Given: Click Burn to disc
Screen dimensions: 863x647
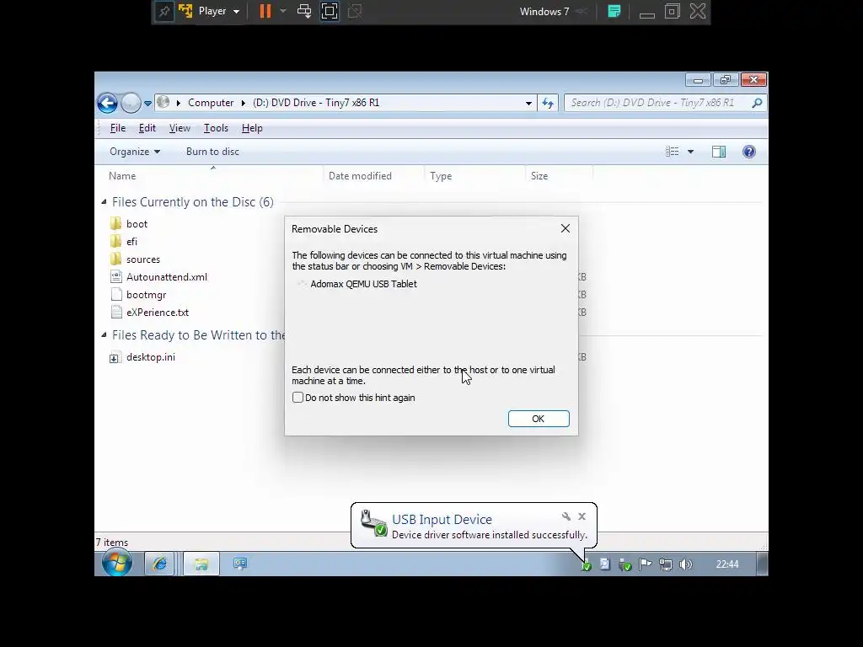Looking at the screenshot, I should click(212, 152).
